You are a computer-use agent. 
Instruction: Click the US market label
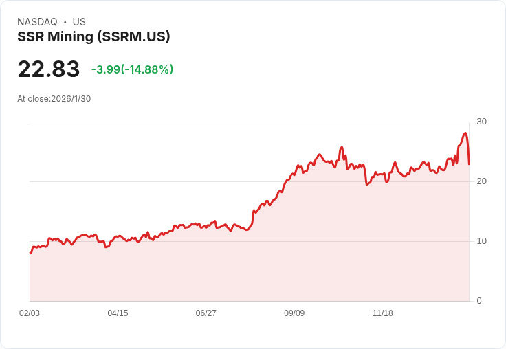[x=79, y=22]
